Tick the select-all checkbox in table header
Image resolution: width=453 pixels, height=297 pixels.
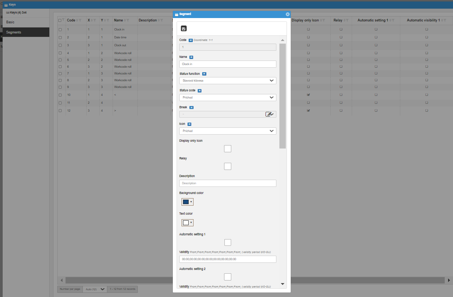[60, 20]
